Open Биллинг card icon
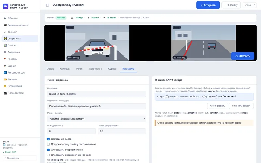 [5, 79]
